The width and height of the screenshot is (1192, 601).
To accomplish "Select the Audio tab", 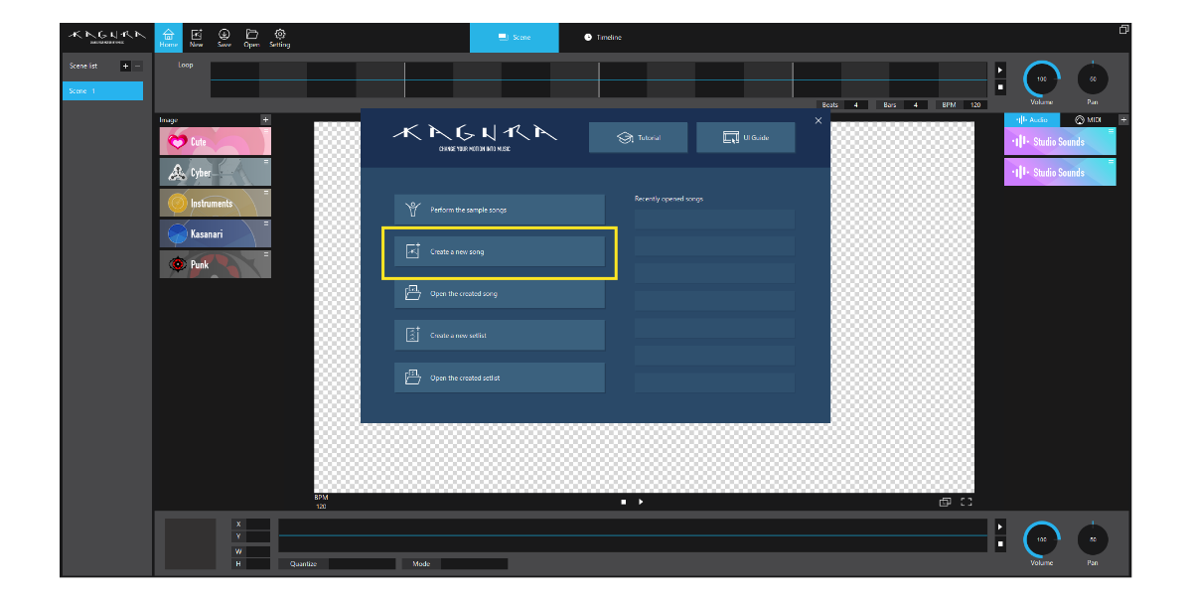I will (1031, 119).
